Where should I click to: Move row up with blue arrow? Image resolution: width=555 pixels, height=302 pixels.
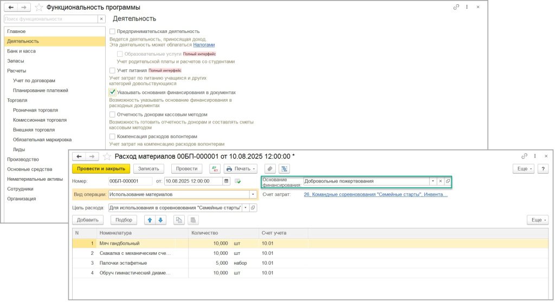(149, 220)
